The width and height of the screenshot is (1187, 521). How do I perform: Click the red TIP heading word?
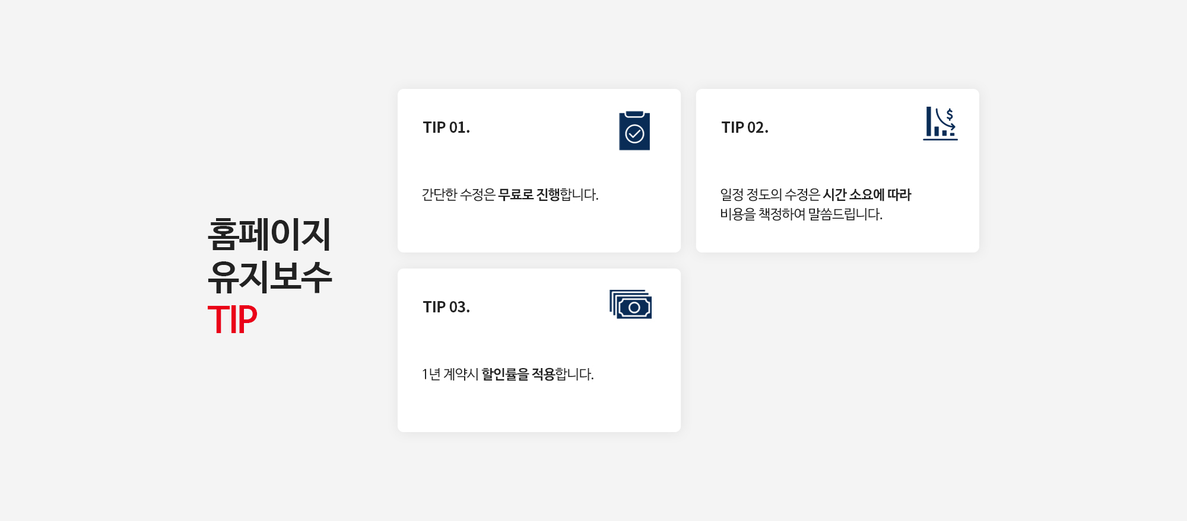point(232,319)
